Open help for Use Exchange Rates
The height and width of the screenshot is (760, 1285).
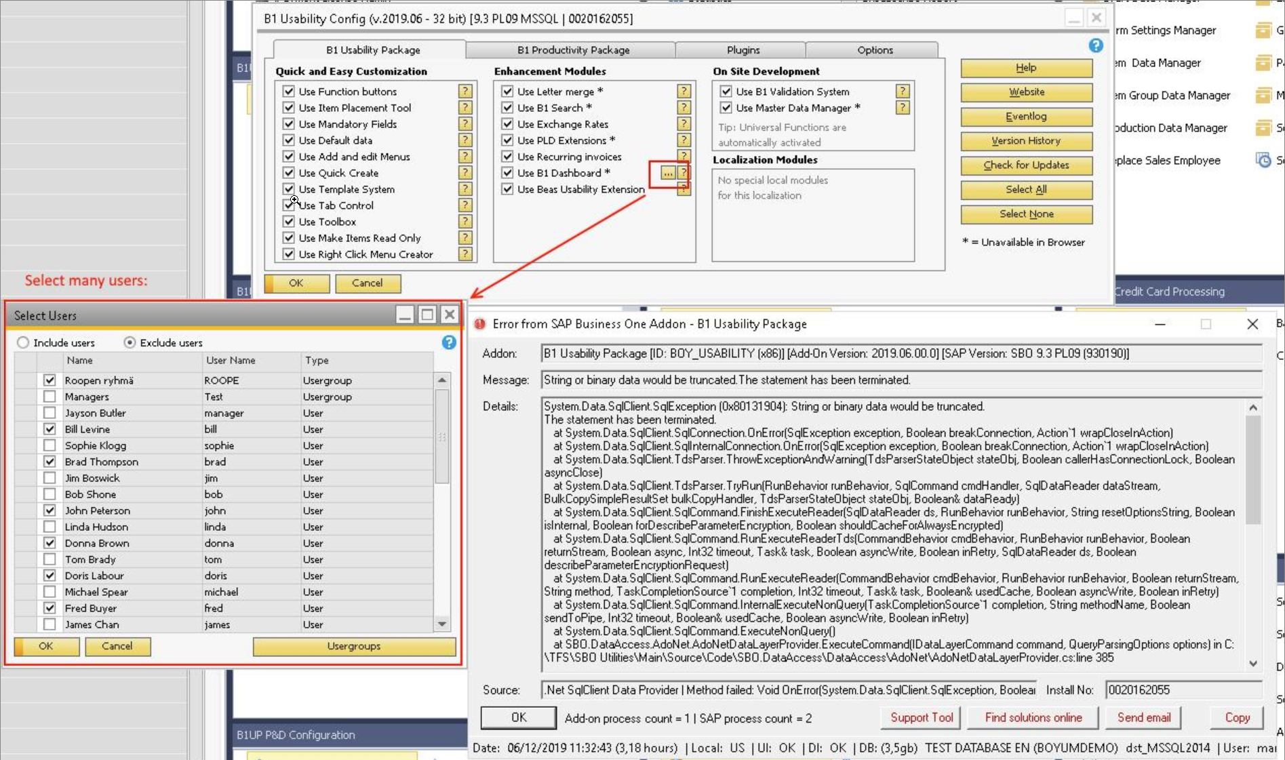(x=684, y=123)
